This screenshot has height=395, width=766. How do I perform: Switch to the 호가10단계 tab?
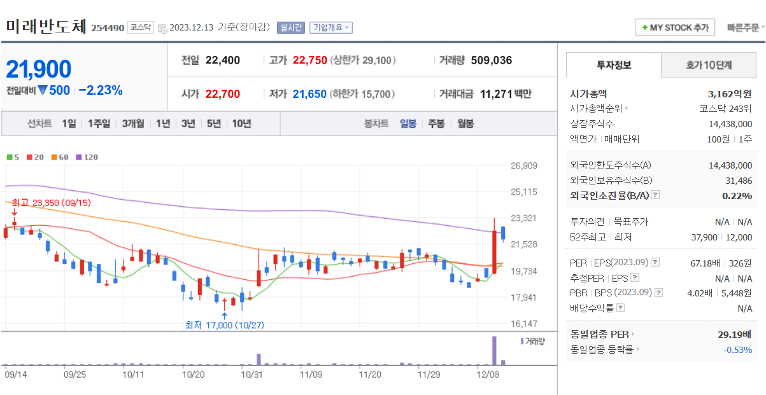[x=709, y=65]
